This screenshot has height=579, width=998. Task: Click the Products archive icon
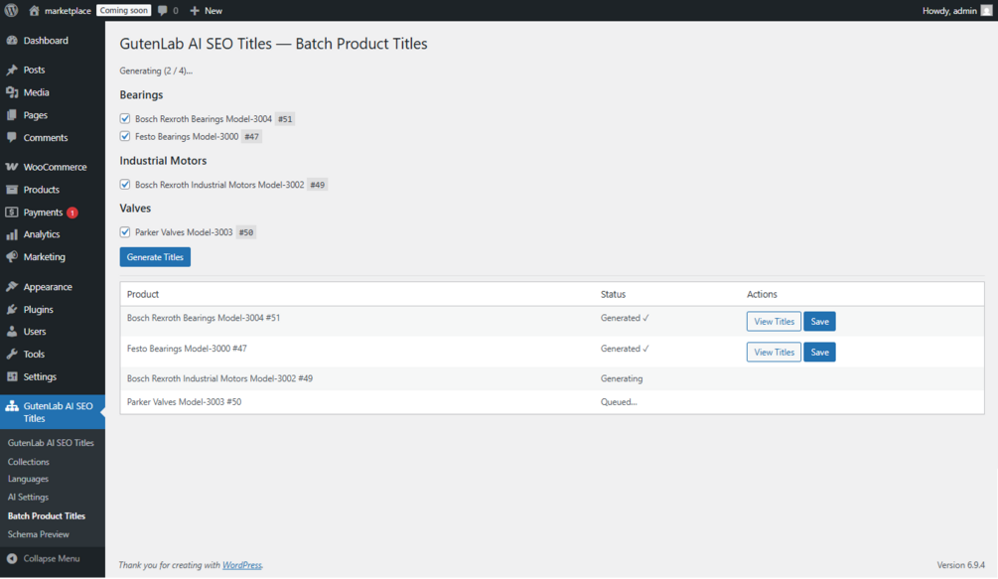(12, 190)
